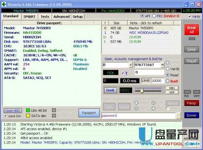This screenshot has width=203, height=150.
Task: Close the Victoria window
Action: (x=199, y=4)
